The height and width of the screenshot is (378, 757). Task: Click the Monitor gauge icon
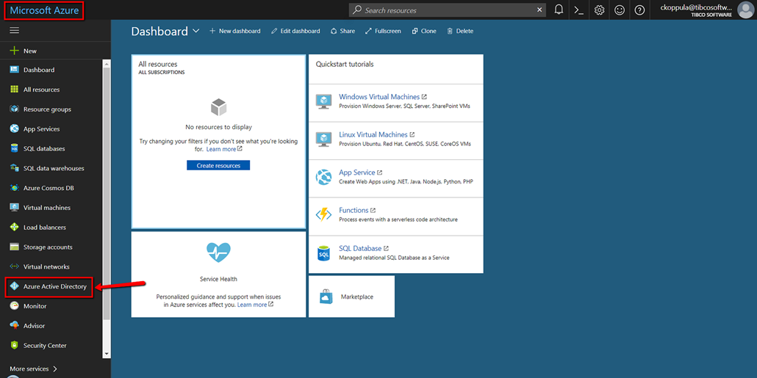15,306
